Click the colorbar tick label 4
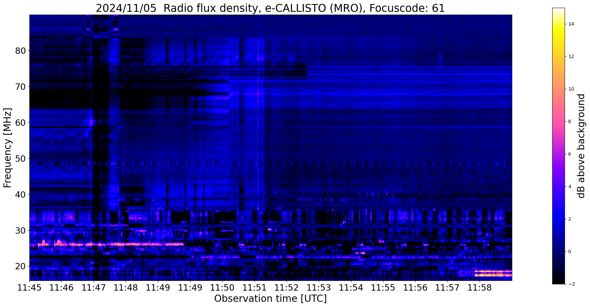 (569, 187)
